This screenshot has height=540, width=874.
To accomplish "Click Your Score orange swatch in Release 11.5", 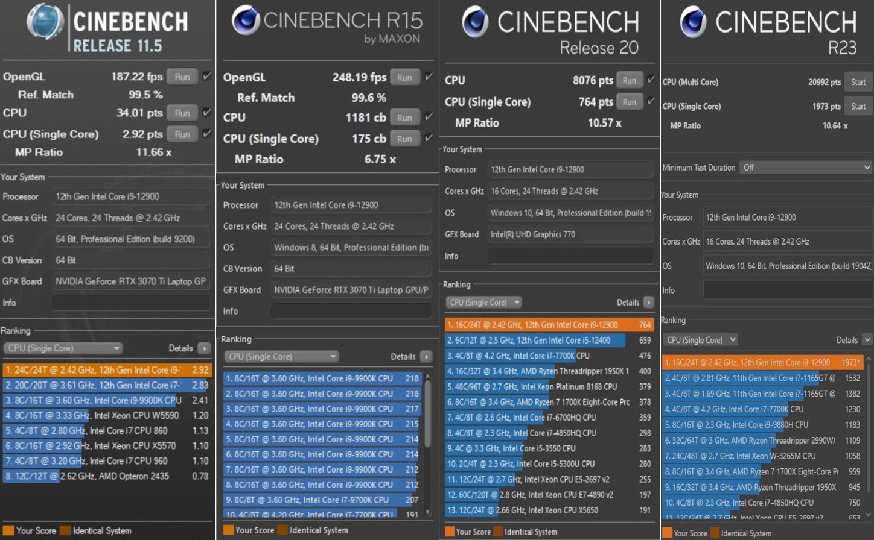I will (x=8, y=530).
